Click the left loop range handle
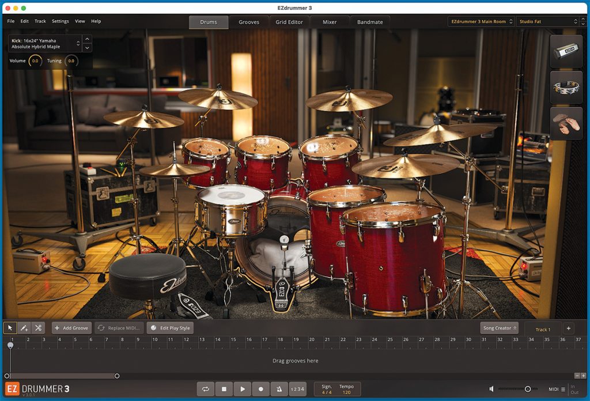Image resolution: width=590 pixels, height=401 pixels. point(7,376)
